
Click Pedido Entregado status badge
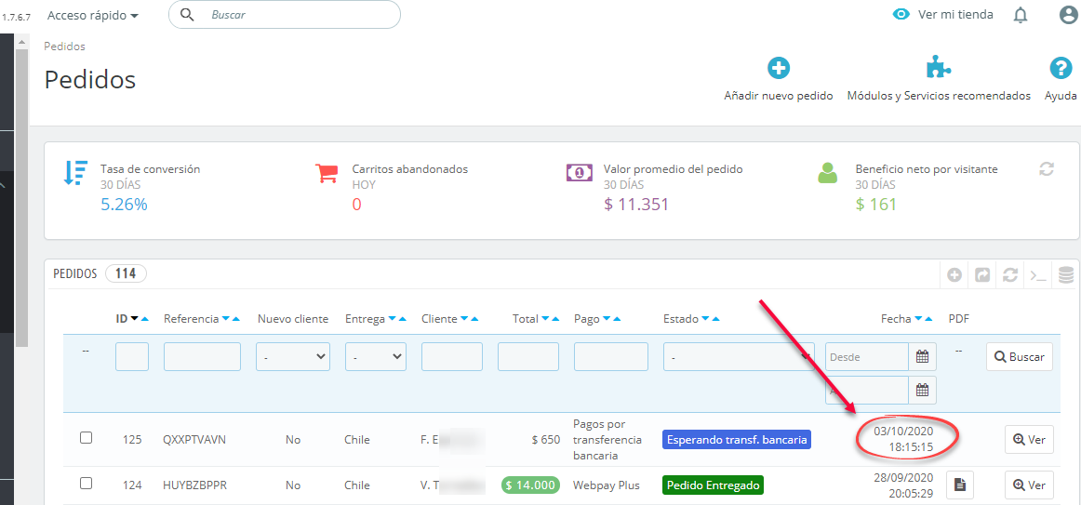[713, 485]
